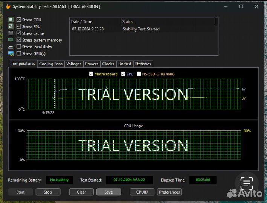The height and width of the screenshot is (203, 267).
Task: Click the RAM module icon beside system memory
Action: point(11,40)
